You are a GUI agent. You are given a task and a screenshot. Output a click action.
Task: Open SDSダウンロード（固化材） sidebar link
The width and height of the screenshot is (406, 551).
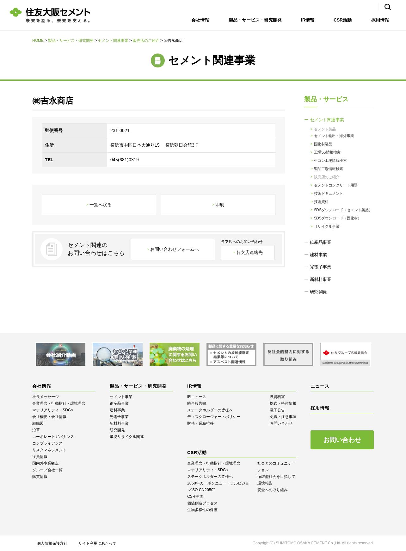(337, 218)
